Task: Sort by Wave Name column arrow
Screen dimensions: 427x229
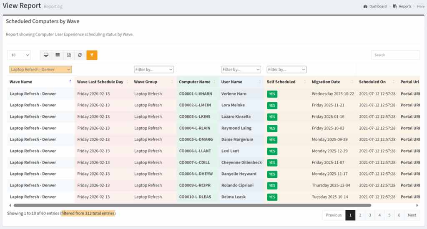Action: (x=70, y=81)
